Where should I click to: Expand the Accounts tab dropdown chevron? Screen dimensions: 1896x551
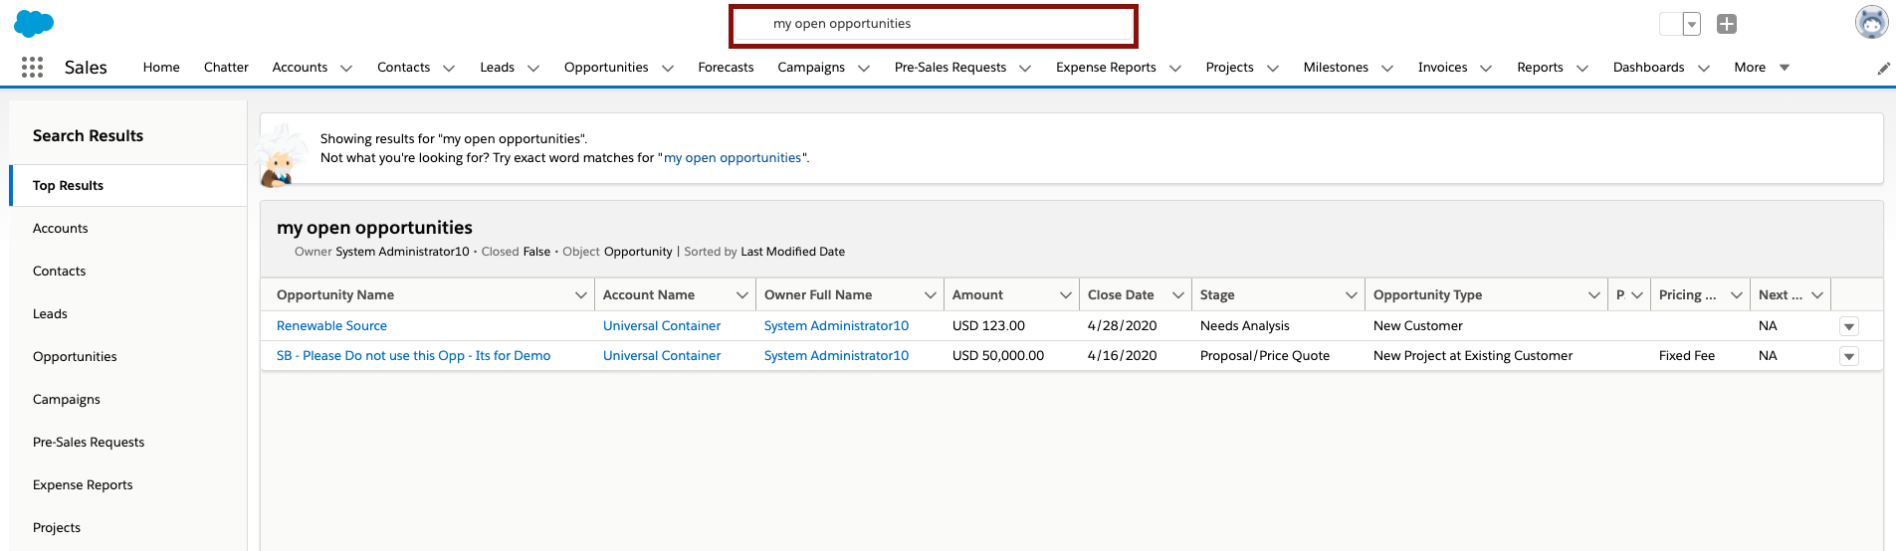coord(346,69)
